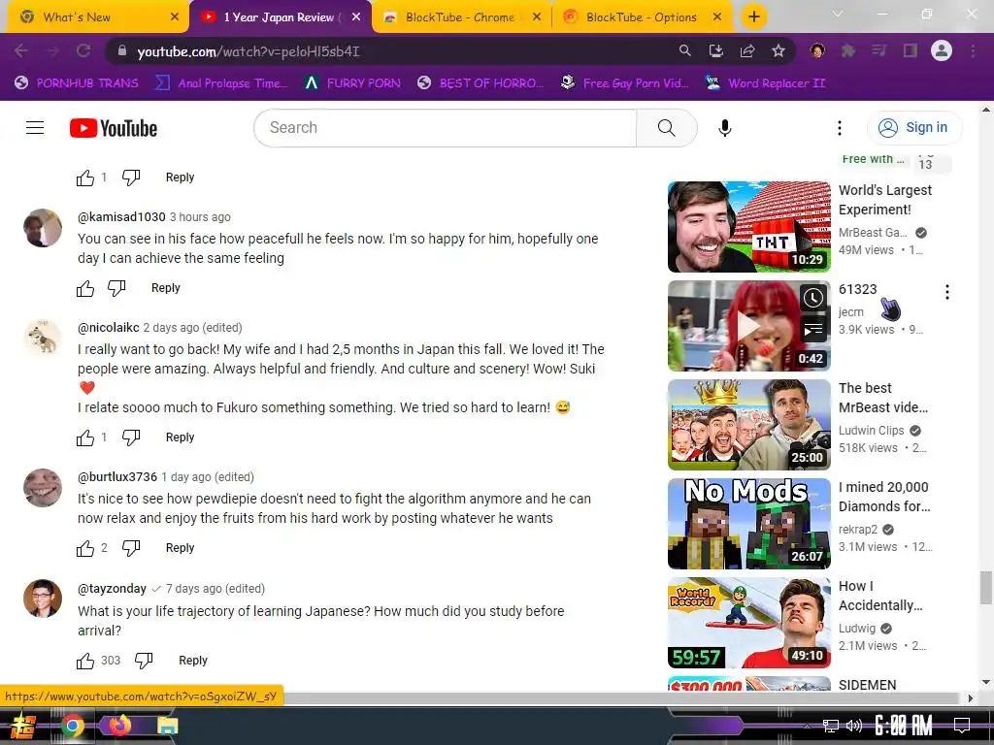Viewport: 994px width, 745px height.
Task: Open File Explorer from the taskbar
Action: pos(167,726)
